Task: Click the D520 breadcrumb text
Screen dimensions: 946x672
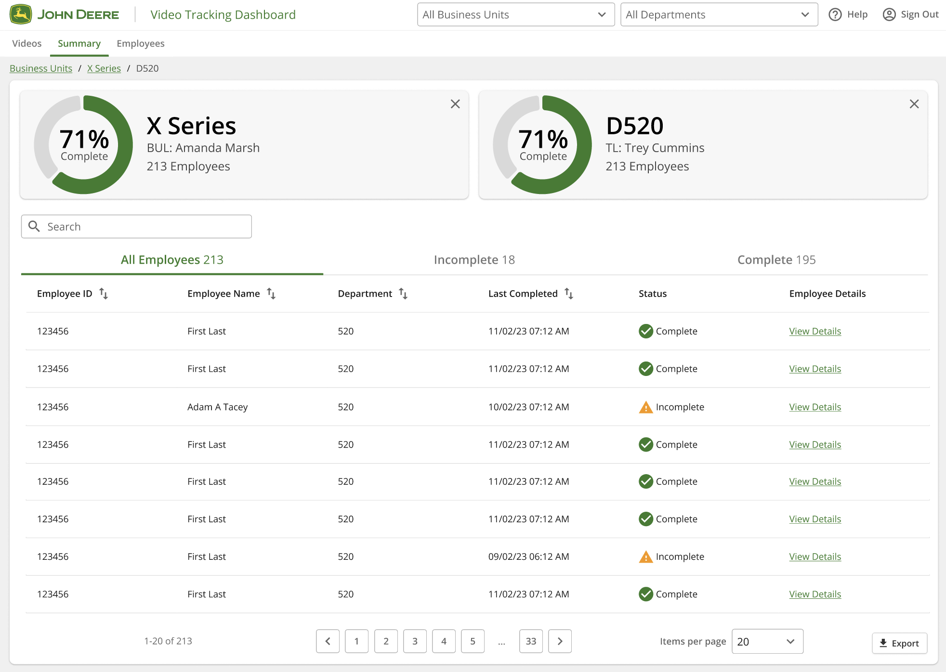Action: point(147,68)
